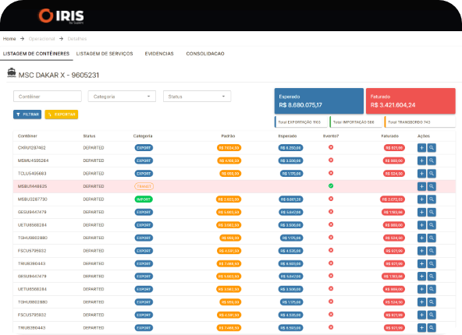Switch to Listagem de Serviços tab
The image size is (462, 335).
(x=105, y=54)
